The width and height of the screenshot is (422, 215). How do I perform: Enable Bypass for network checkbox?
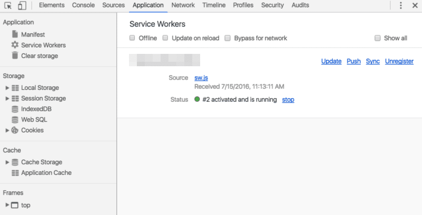tap(228, 38)
